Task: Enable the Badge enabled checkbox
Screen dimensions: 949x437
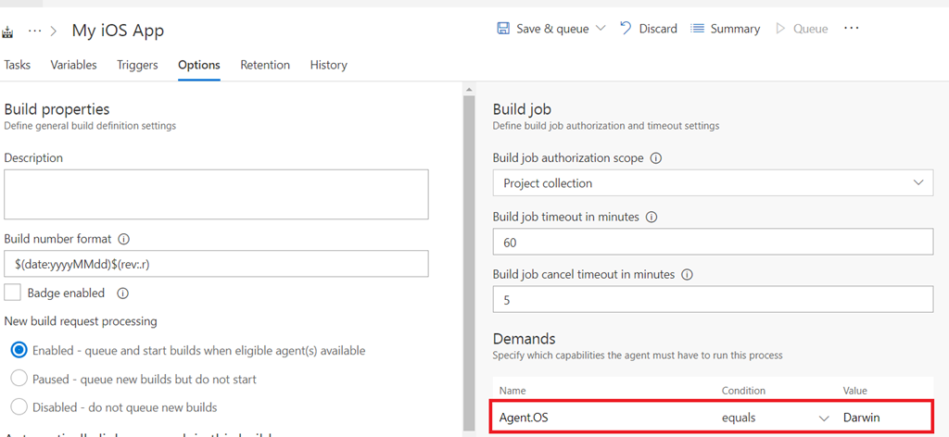Action: pos(13,293)
